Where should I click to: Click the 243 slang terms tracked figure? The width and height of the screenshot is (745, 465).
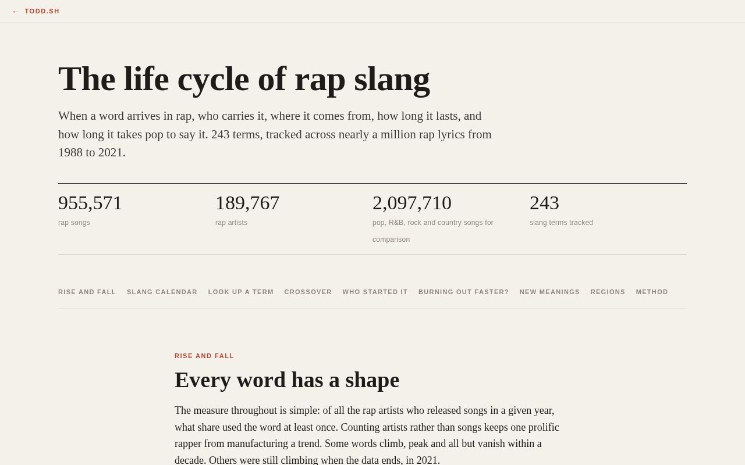point(544,203)
